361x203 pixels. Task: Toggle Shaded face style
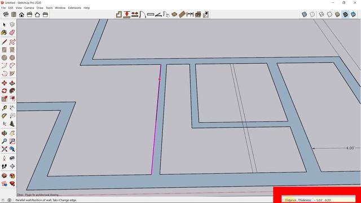pos(337,14)
